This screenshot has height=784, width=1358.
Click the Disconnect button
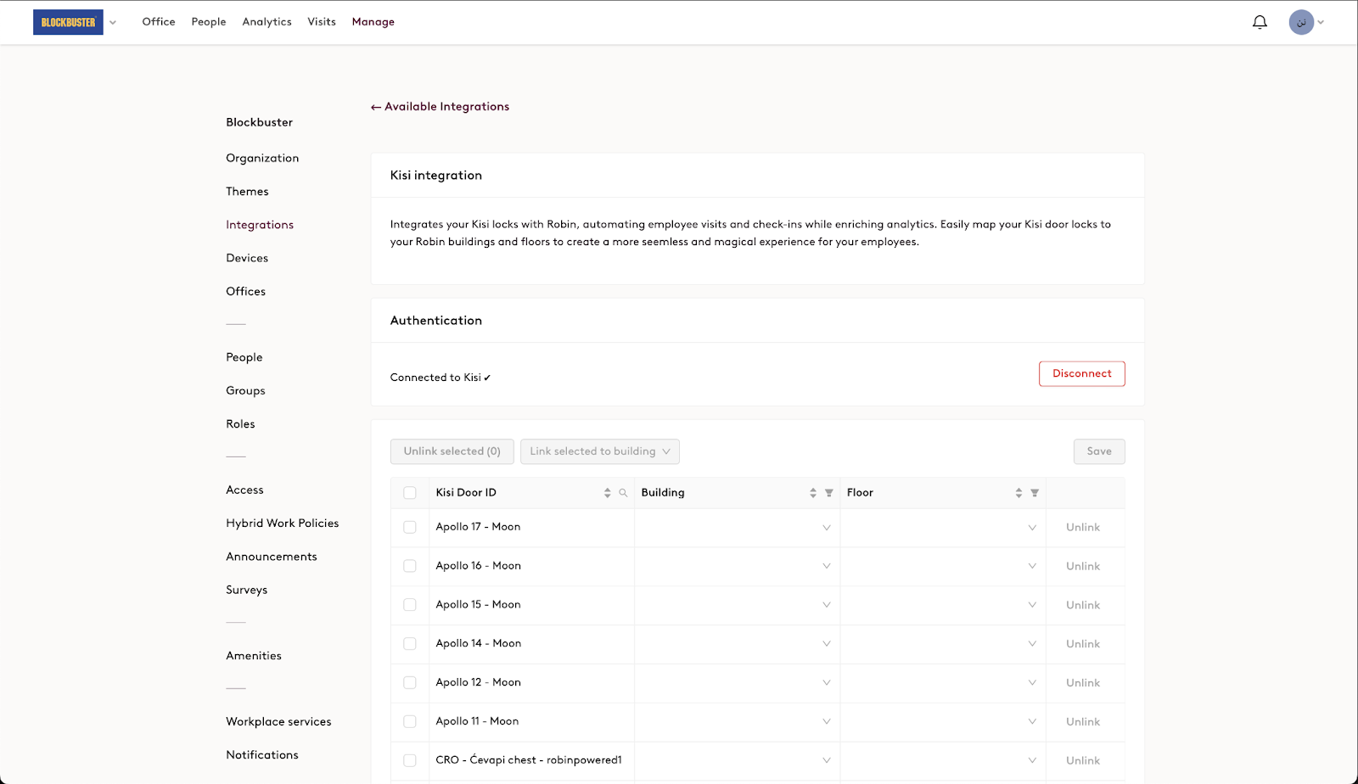tap(1082, 373)
